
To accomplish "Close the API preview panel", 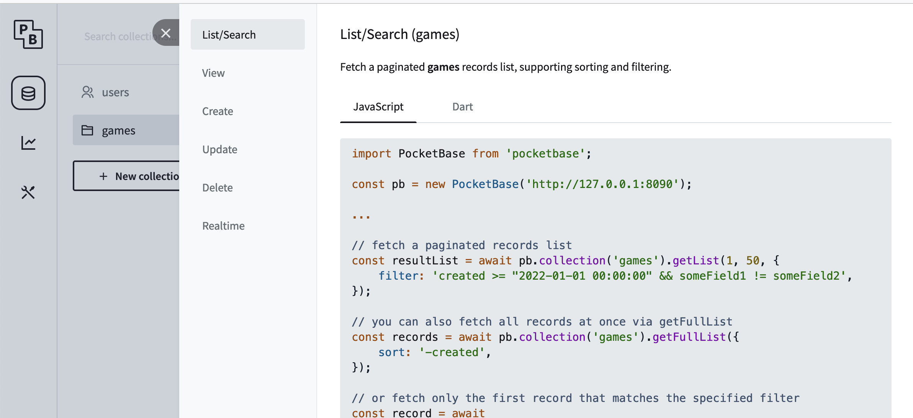I will [x=166, y=33].
